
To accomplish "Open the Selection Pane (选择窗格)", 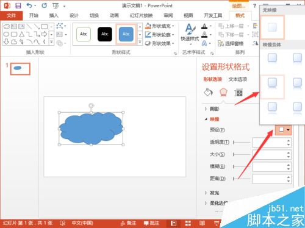I will 231,43.
